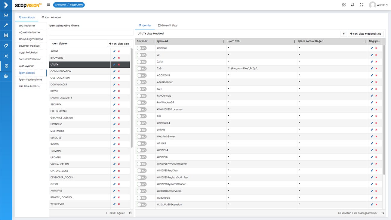Switch on trusted toggle for WinRAR
Screen dimensions: 391x220
pos(142,144)
